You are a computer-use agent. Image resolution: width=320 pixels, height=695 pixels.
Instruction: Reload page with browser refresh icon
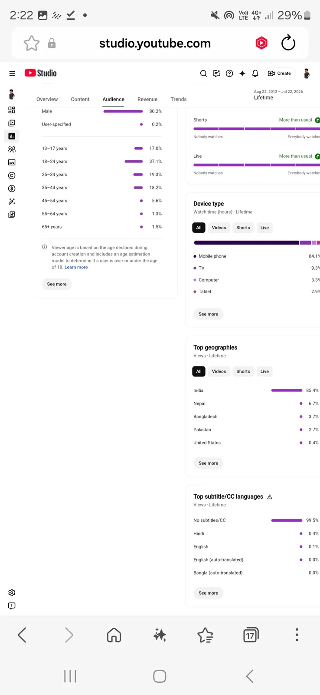(x=288, y=43)
